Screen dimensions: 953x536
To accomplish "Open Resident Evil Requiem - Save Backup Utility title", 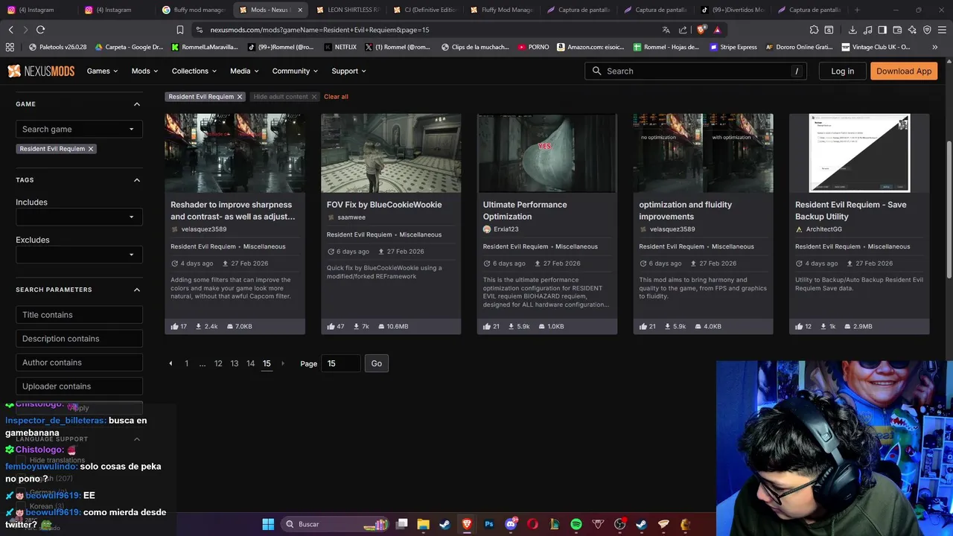I will [x=851, y=211].
